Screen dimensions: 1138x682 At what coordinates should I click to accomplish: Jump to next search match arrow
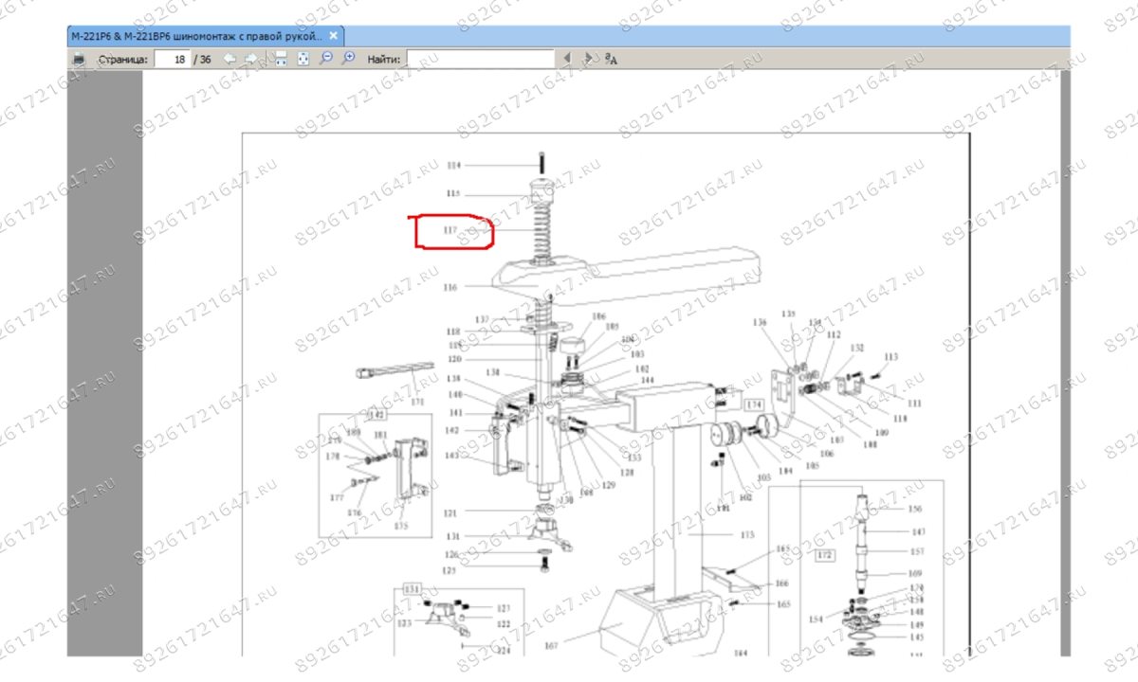(x=589, y=59)
